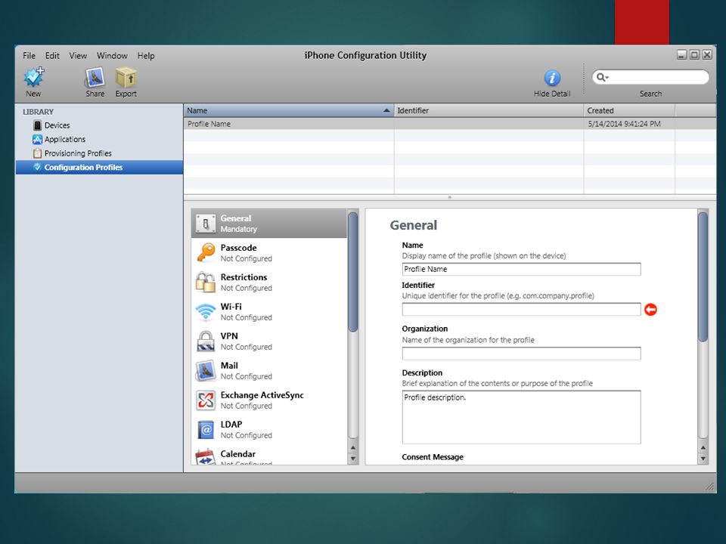This screenshot has width=726, height=544.
Task: Click the Passcode key icon
Action: pos(206,253)
